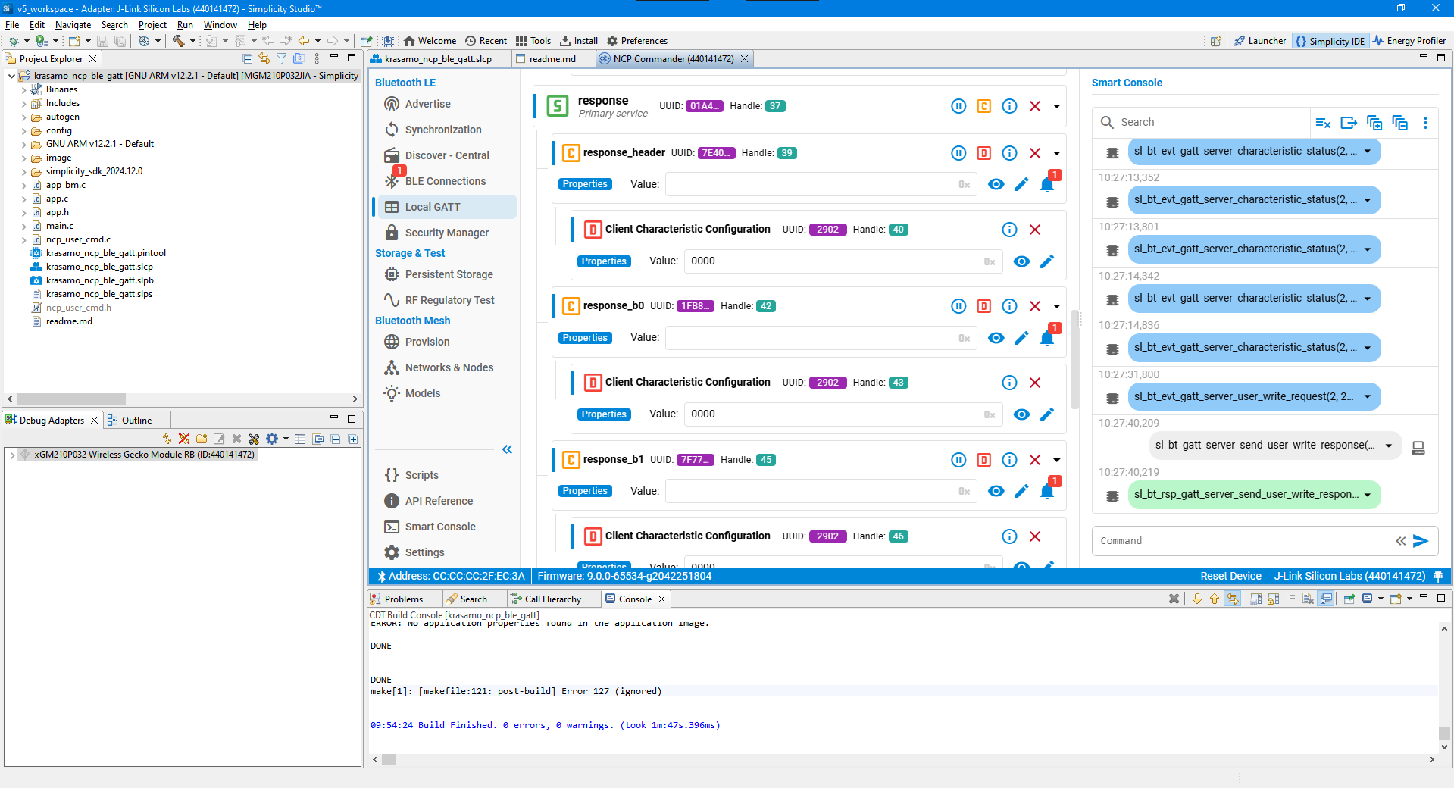Click horizontal scrollbar in Project Explorer
The width and height of the screenshot is (1454, 788).
click(x=71, y=399)
